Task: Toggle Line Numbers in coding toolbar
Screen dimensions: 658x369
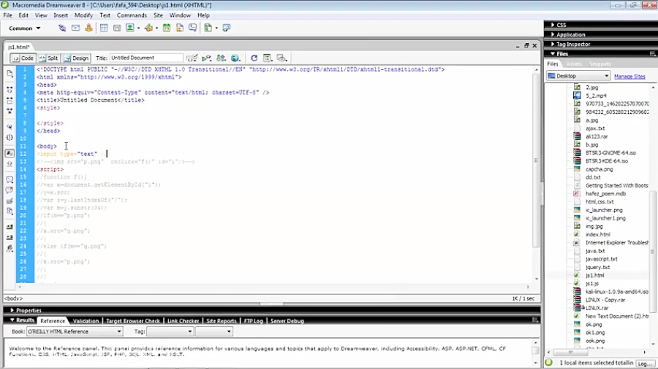Action: [x=10, y=153]
